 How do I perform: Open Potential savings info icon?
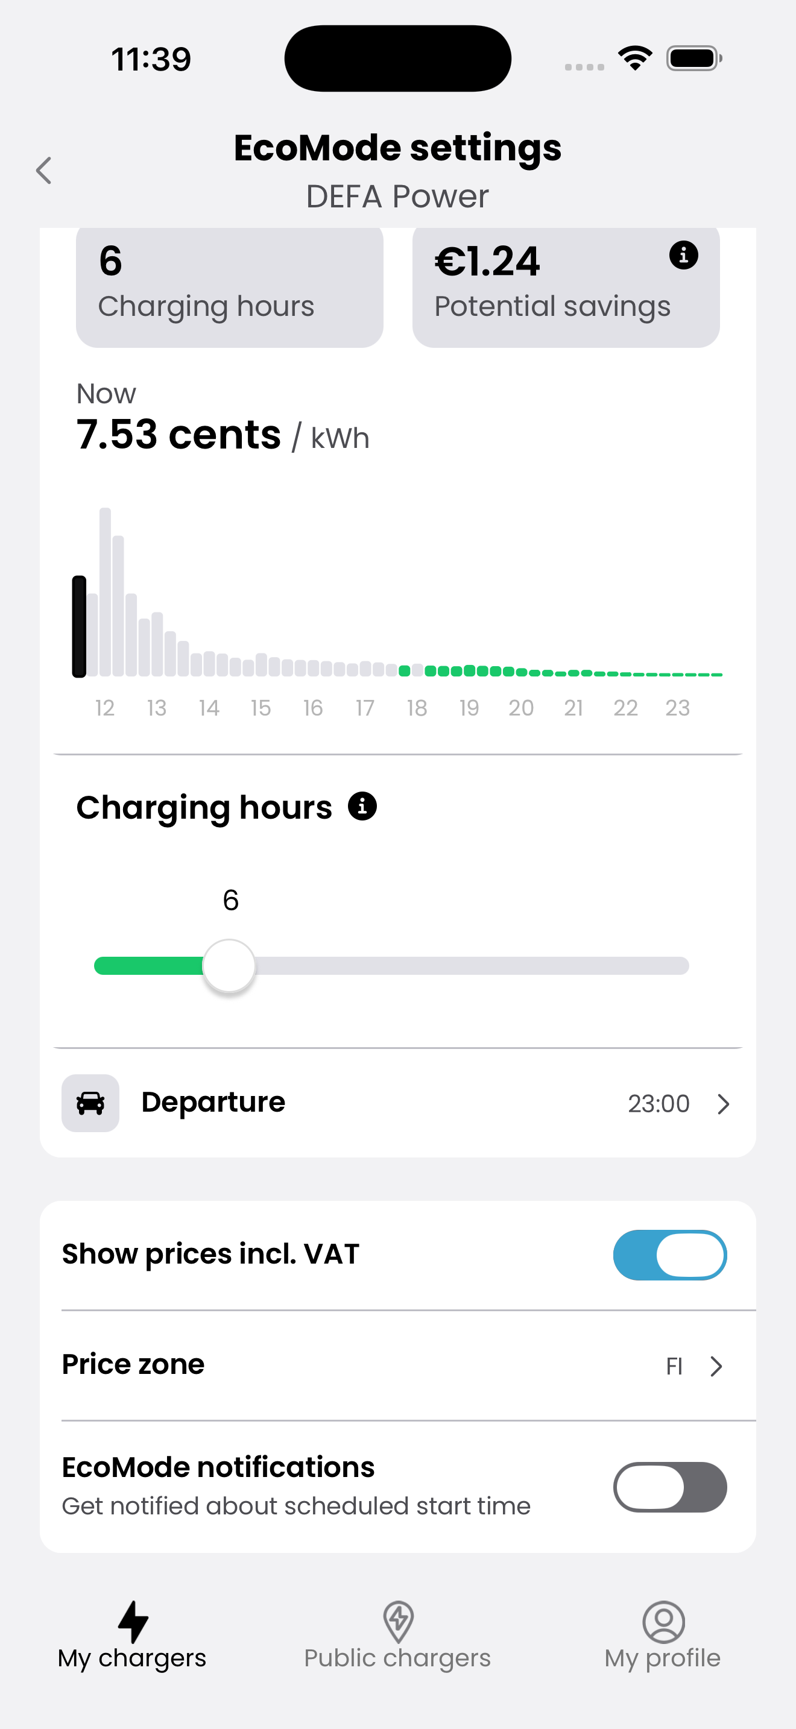(x=683, y=256)
